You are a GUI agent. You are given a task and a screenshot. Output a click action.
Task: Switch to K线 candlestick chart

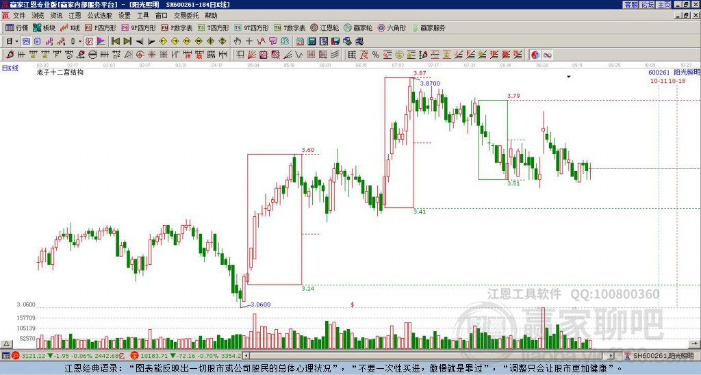tap(70, 27)
